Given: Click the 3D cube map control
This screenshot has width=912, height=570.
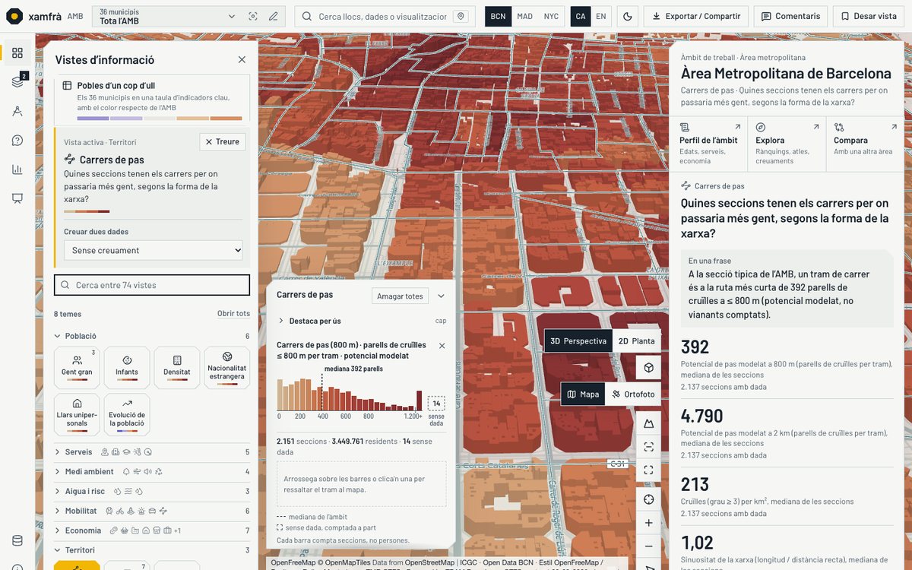Looking at the screenshot, I should [648, 368].
